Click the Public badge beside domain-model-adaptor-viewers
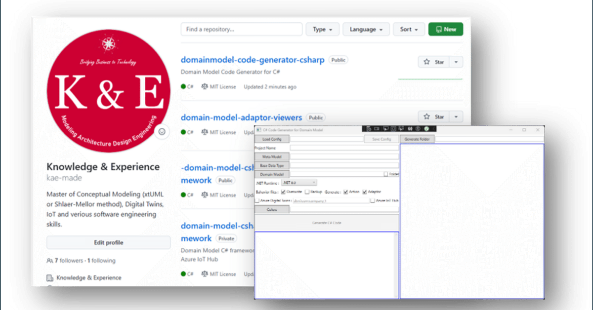The width and height of the screenshot is (593, 310). pos(316,117)
